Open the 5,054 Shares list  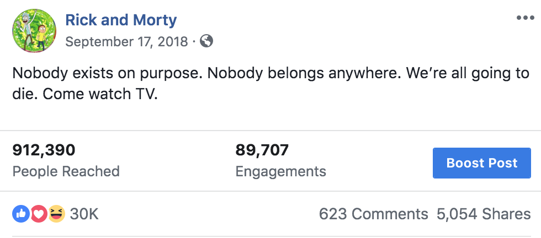pos(483,214)
